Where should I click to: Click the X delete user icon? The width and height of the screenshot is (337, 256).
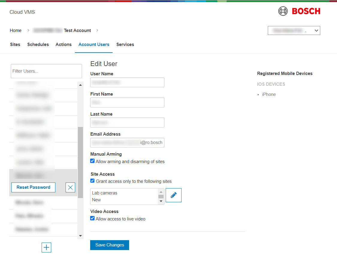(70, 187)
